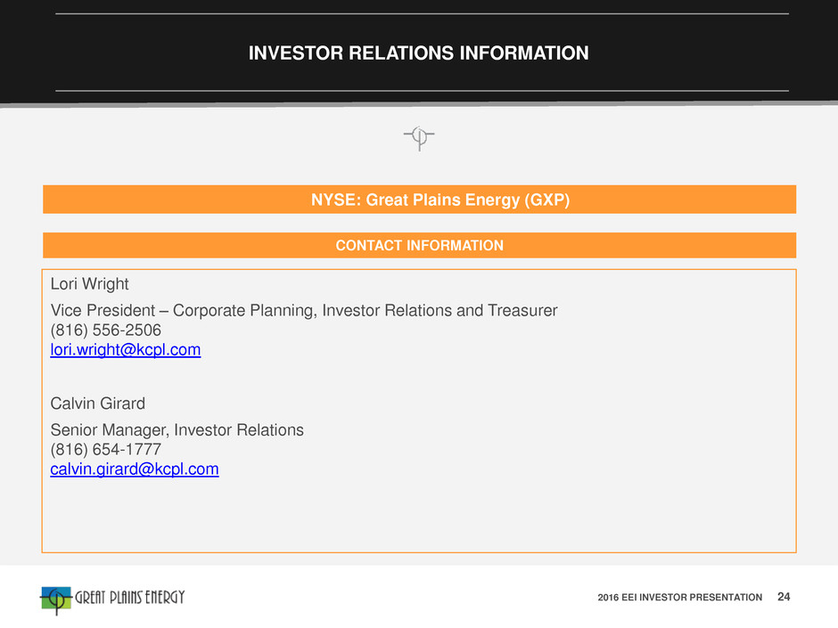Open the calvin.girard@kcpl.com email link

pyautogui.click(x=135, y=469)
